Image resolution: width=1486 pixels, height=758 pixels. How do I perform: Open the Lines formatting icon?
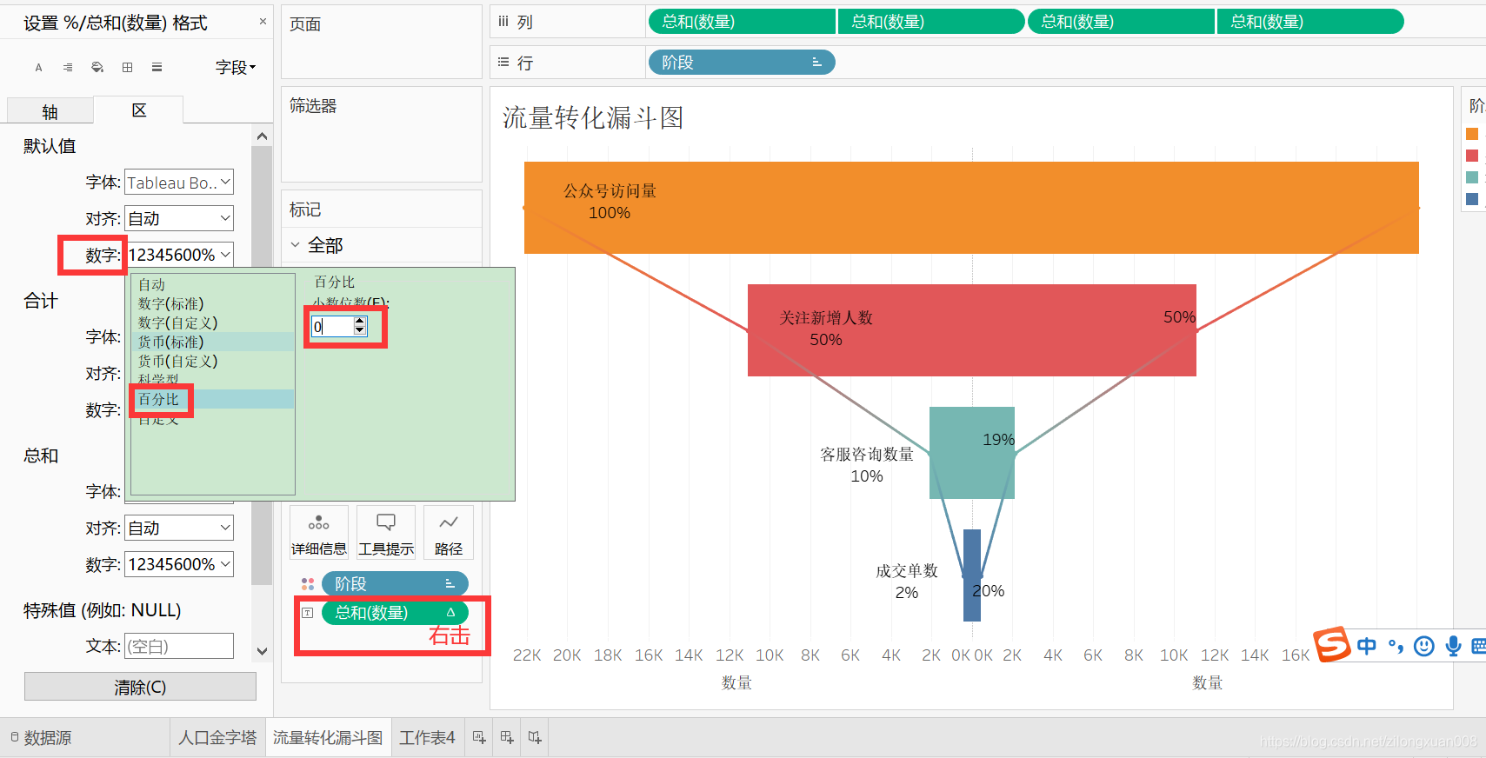coord(157,68)
